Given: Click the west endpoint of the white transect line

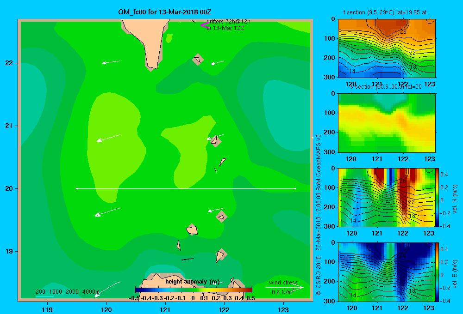Looking at the screenshot, I should pyautogui.click(x=77, y=188).
